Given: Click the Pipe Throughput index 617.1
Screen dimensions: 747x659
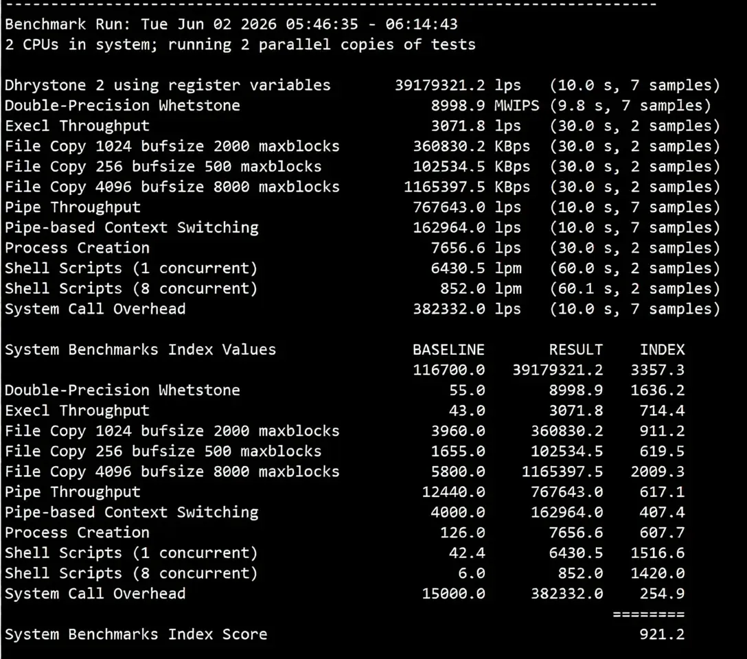Looking at the screenshot, I should click(x=662, y=492).
